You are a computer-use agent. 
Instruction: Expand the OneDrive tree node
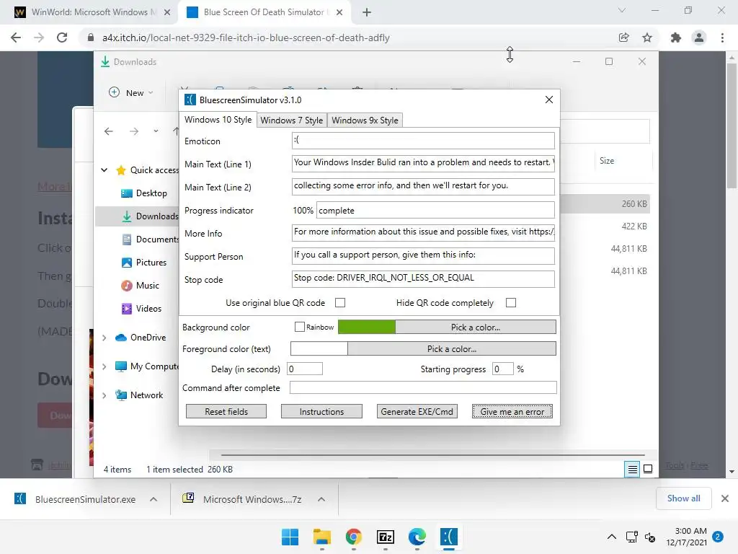click(105, 338)
